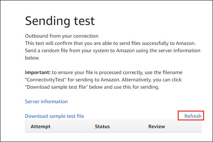Click the Alternatively, you can click text
Viewport: 213px width, 142px height.
pos(151,80)
